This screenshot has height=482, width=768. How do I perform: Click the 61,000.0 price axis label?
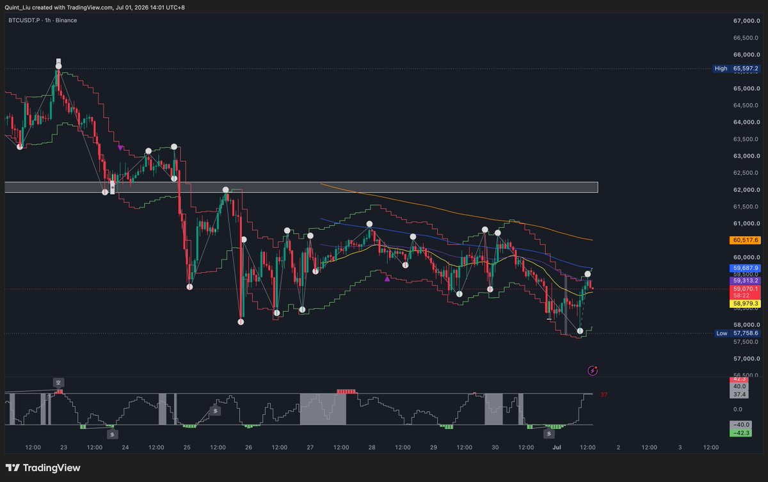tap(746, 223)
